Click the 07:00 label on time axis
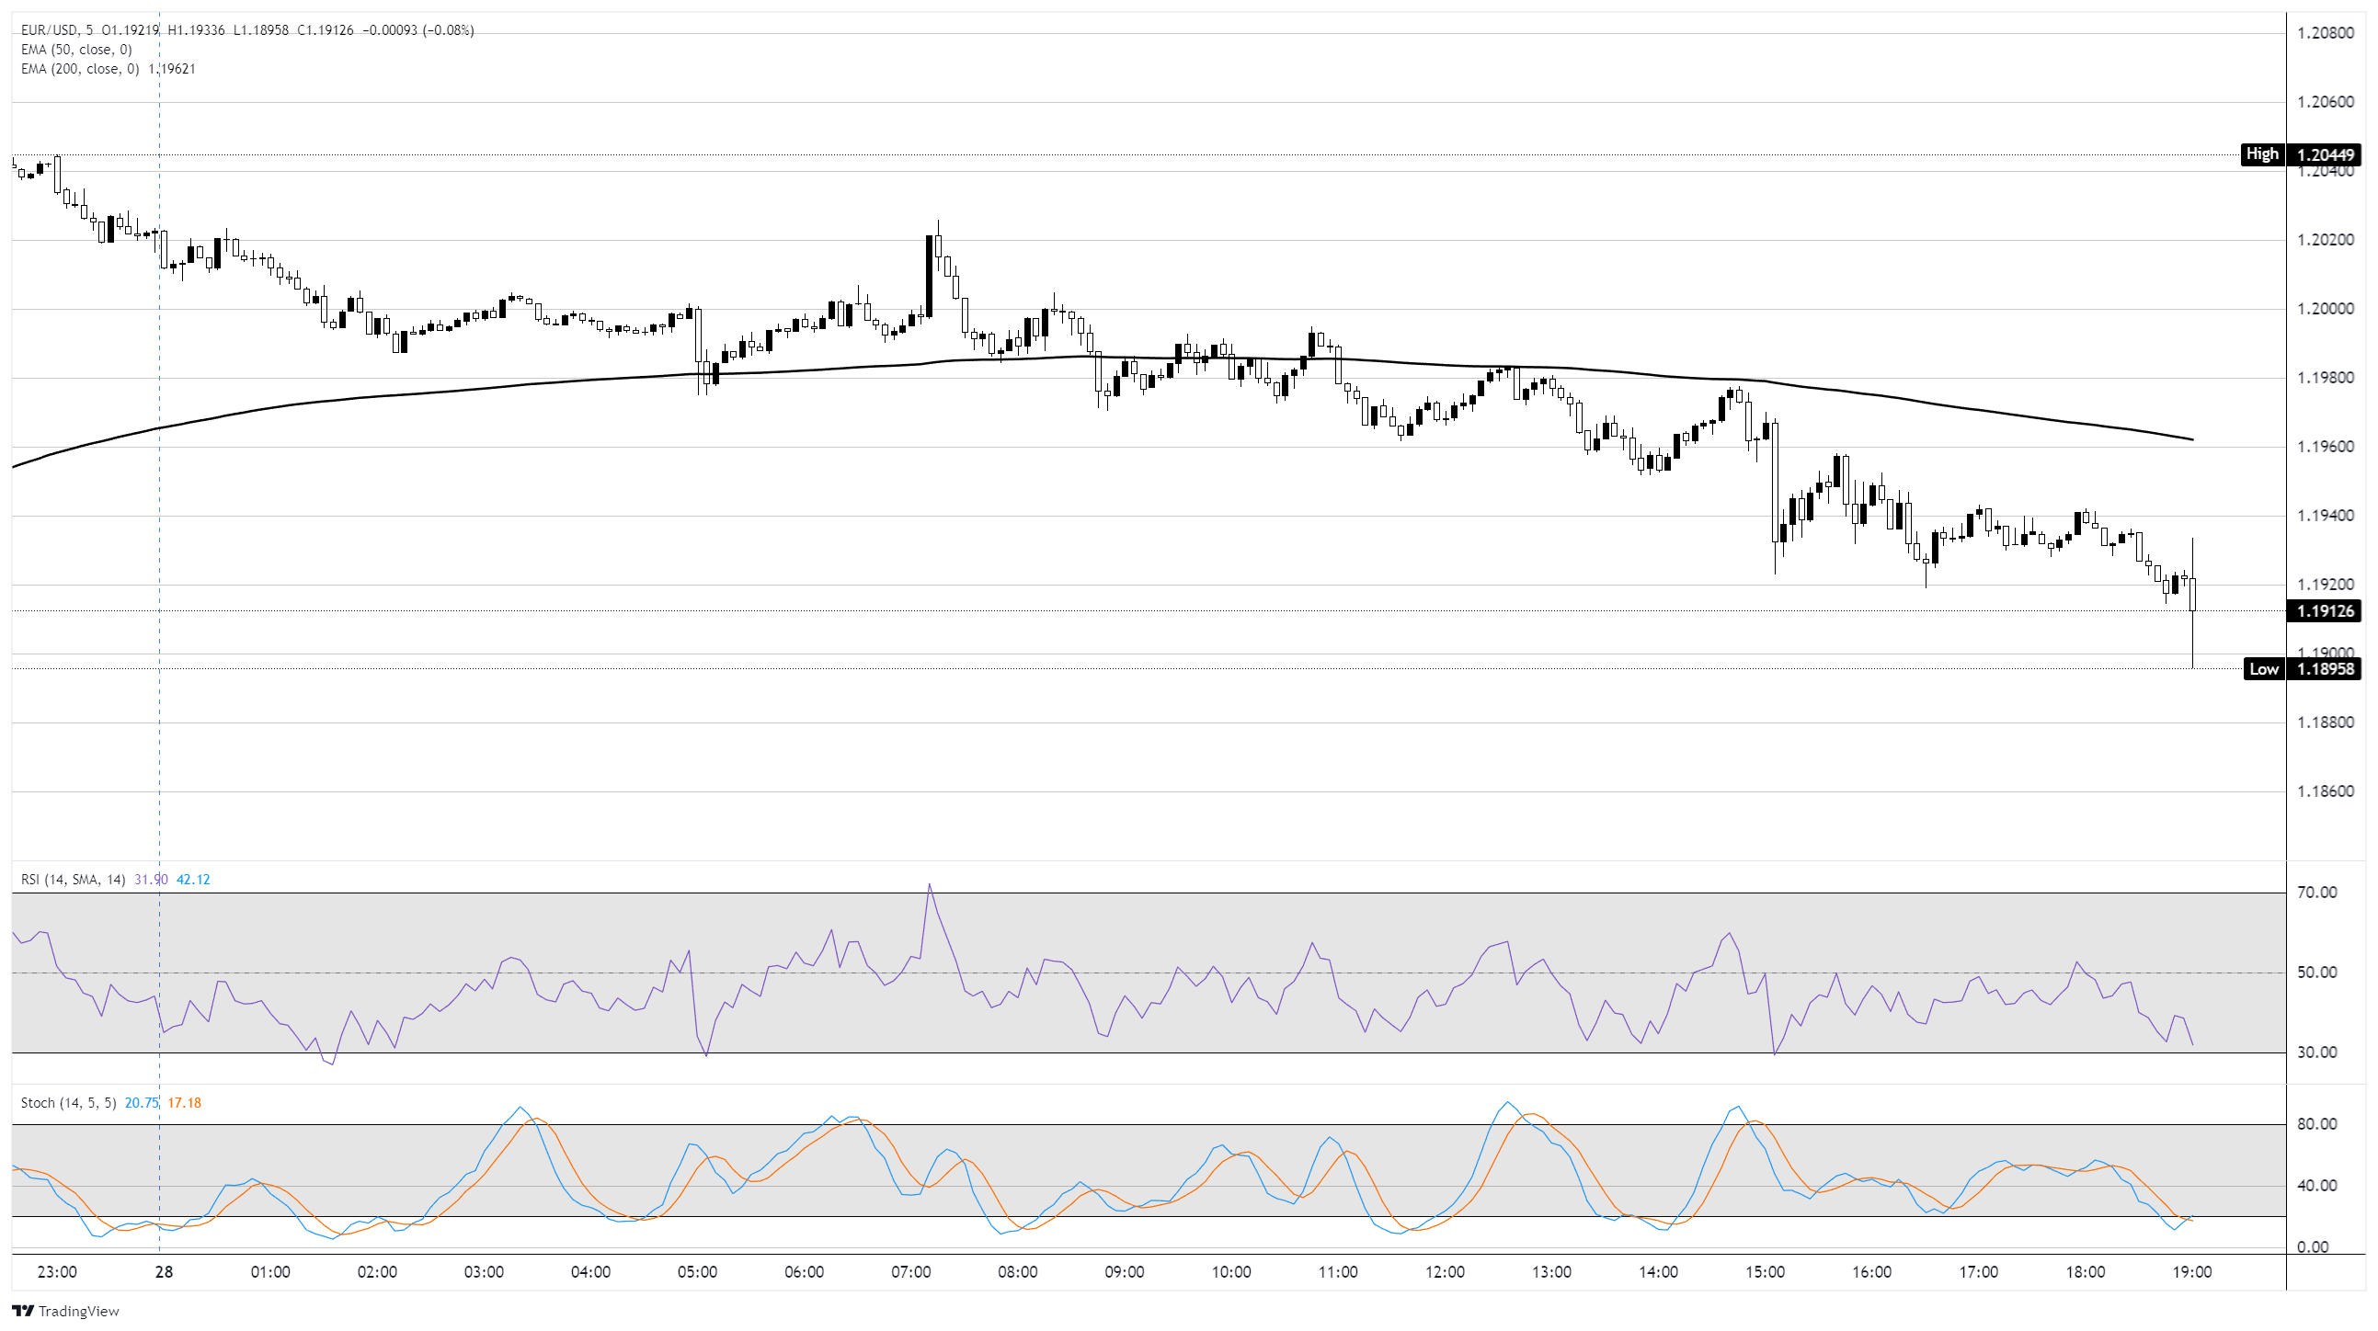2378x1331 pixels. click(x=910, y=1272)
